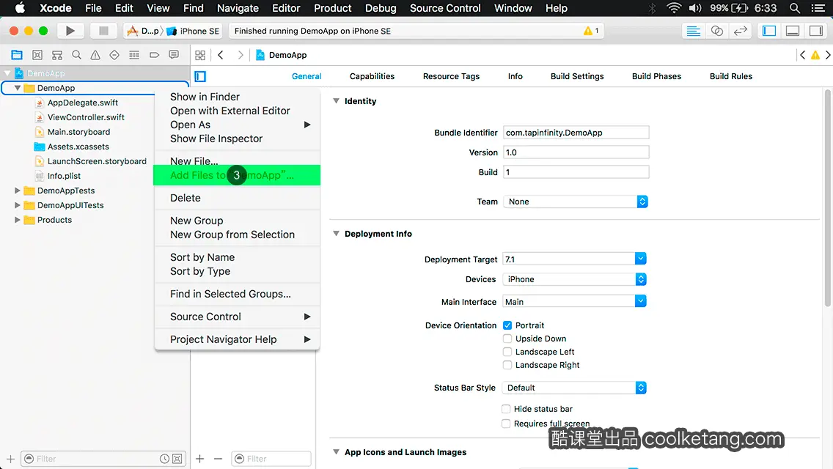The height and width of the screenshot is (469, 833).
Task: Go back in editor history
Action: [x=221, y=55]
